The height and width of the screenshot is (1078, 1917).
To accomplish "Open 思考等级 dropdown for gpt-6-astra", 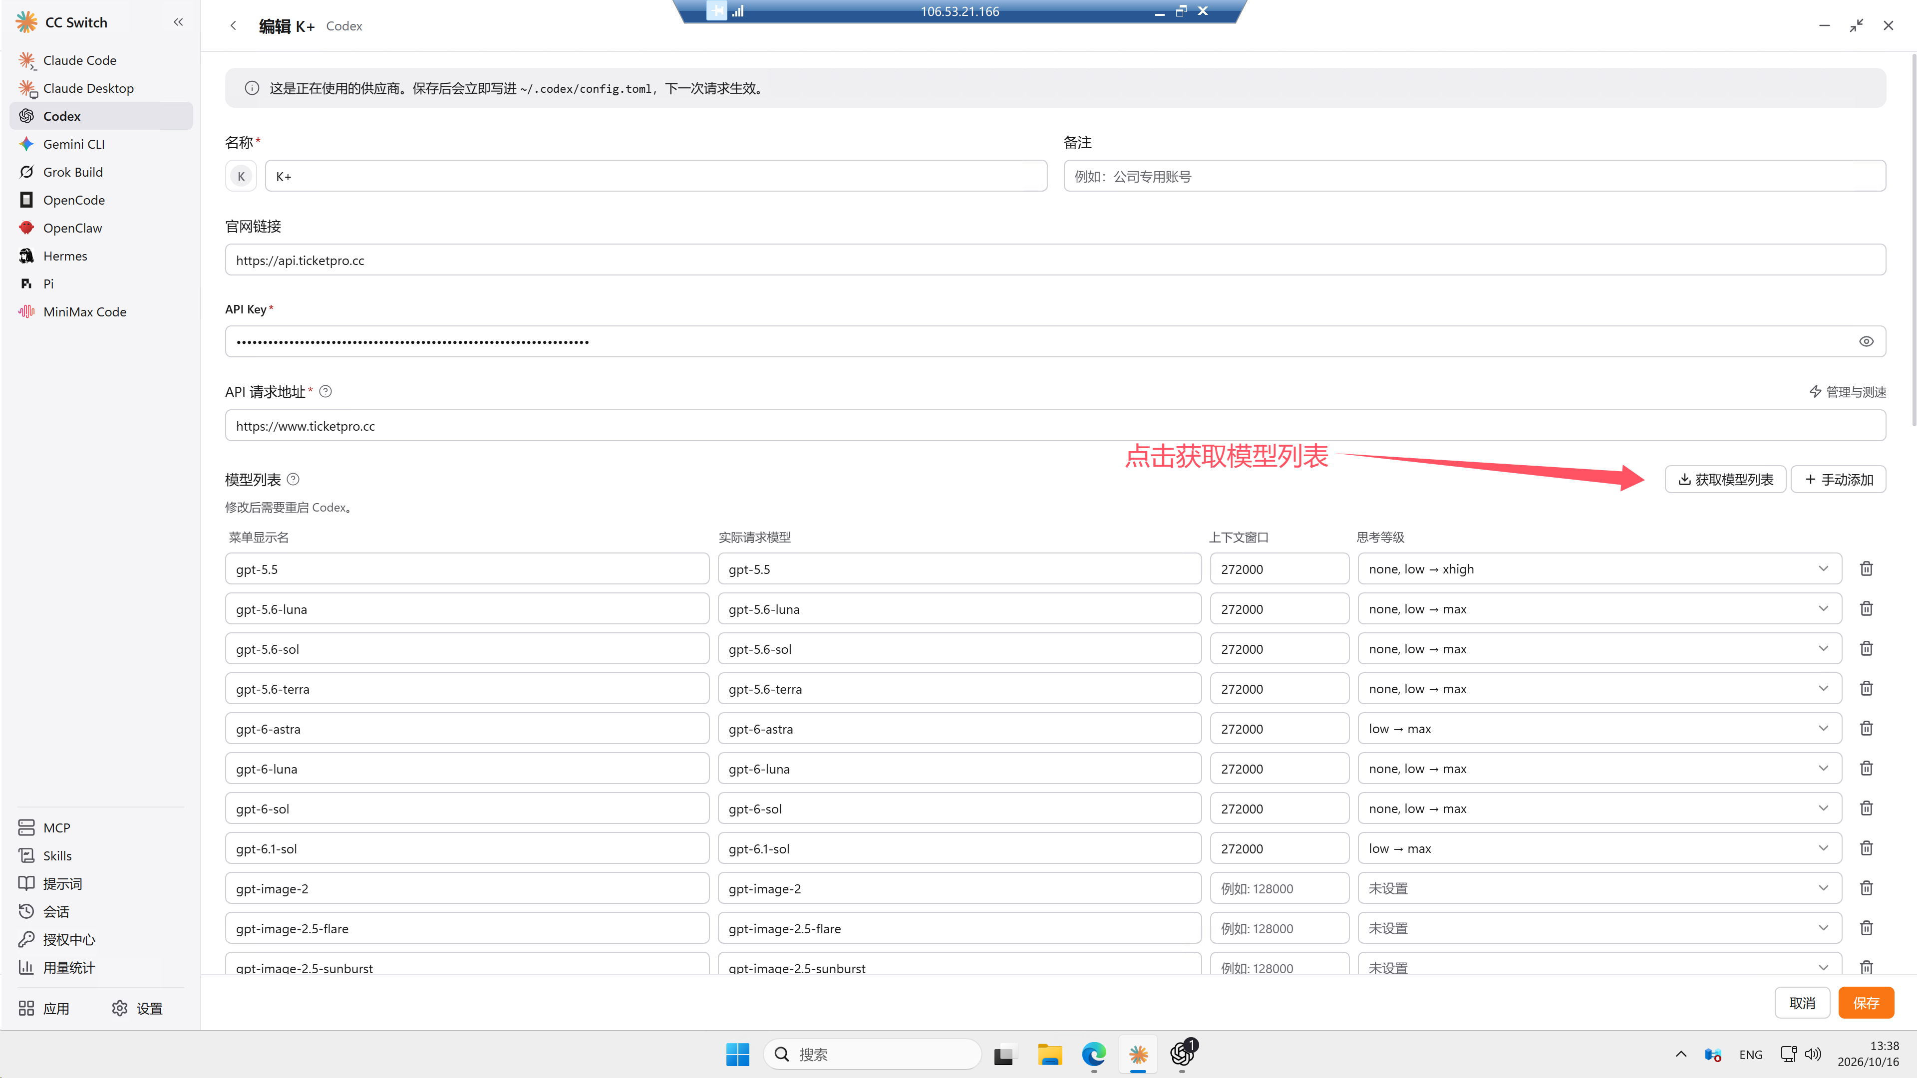I will (x=1599, y=728).
